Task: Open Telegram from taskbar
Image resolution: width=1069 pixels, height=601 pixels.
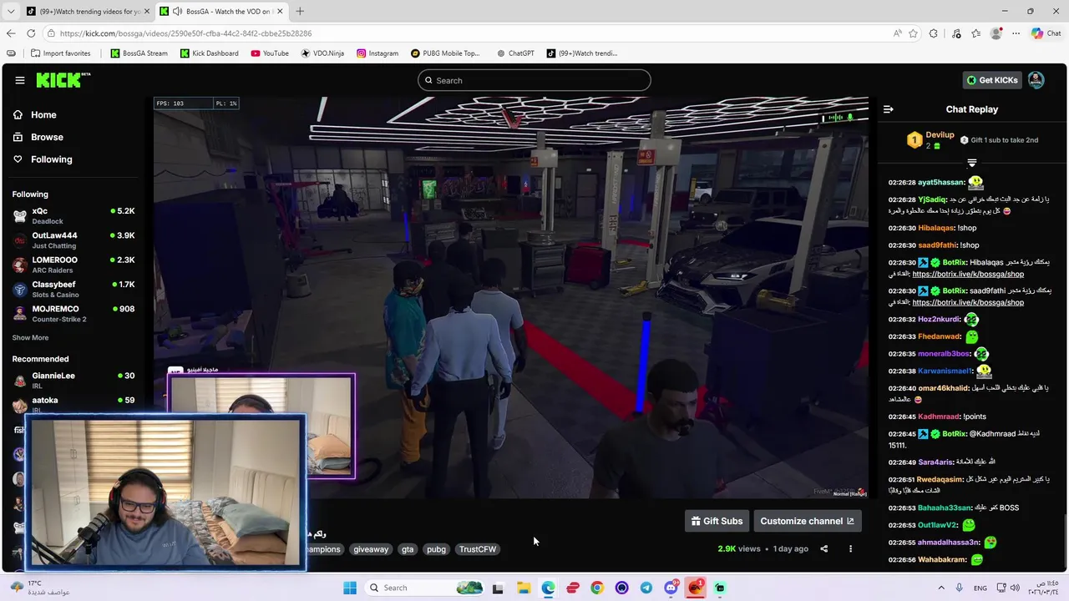Action: pos(646,588)
